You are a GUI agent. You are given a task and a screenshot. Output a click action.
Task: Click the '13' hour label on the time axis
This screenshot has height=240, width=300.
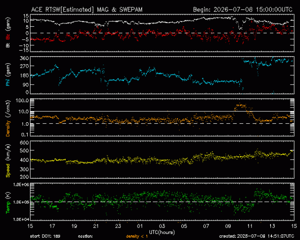(272, 226)
